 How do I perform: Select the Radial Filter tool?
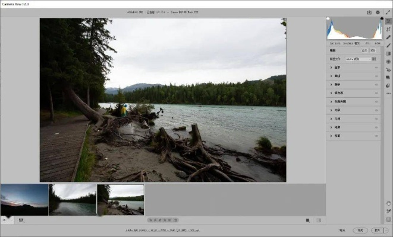(x=388, y=62)
